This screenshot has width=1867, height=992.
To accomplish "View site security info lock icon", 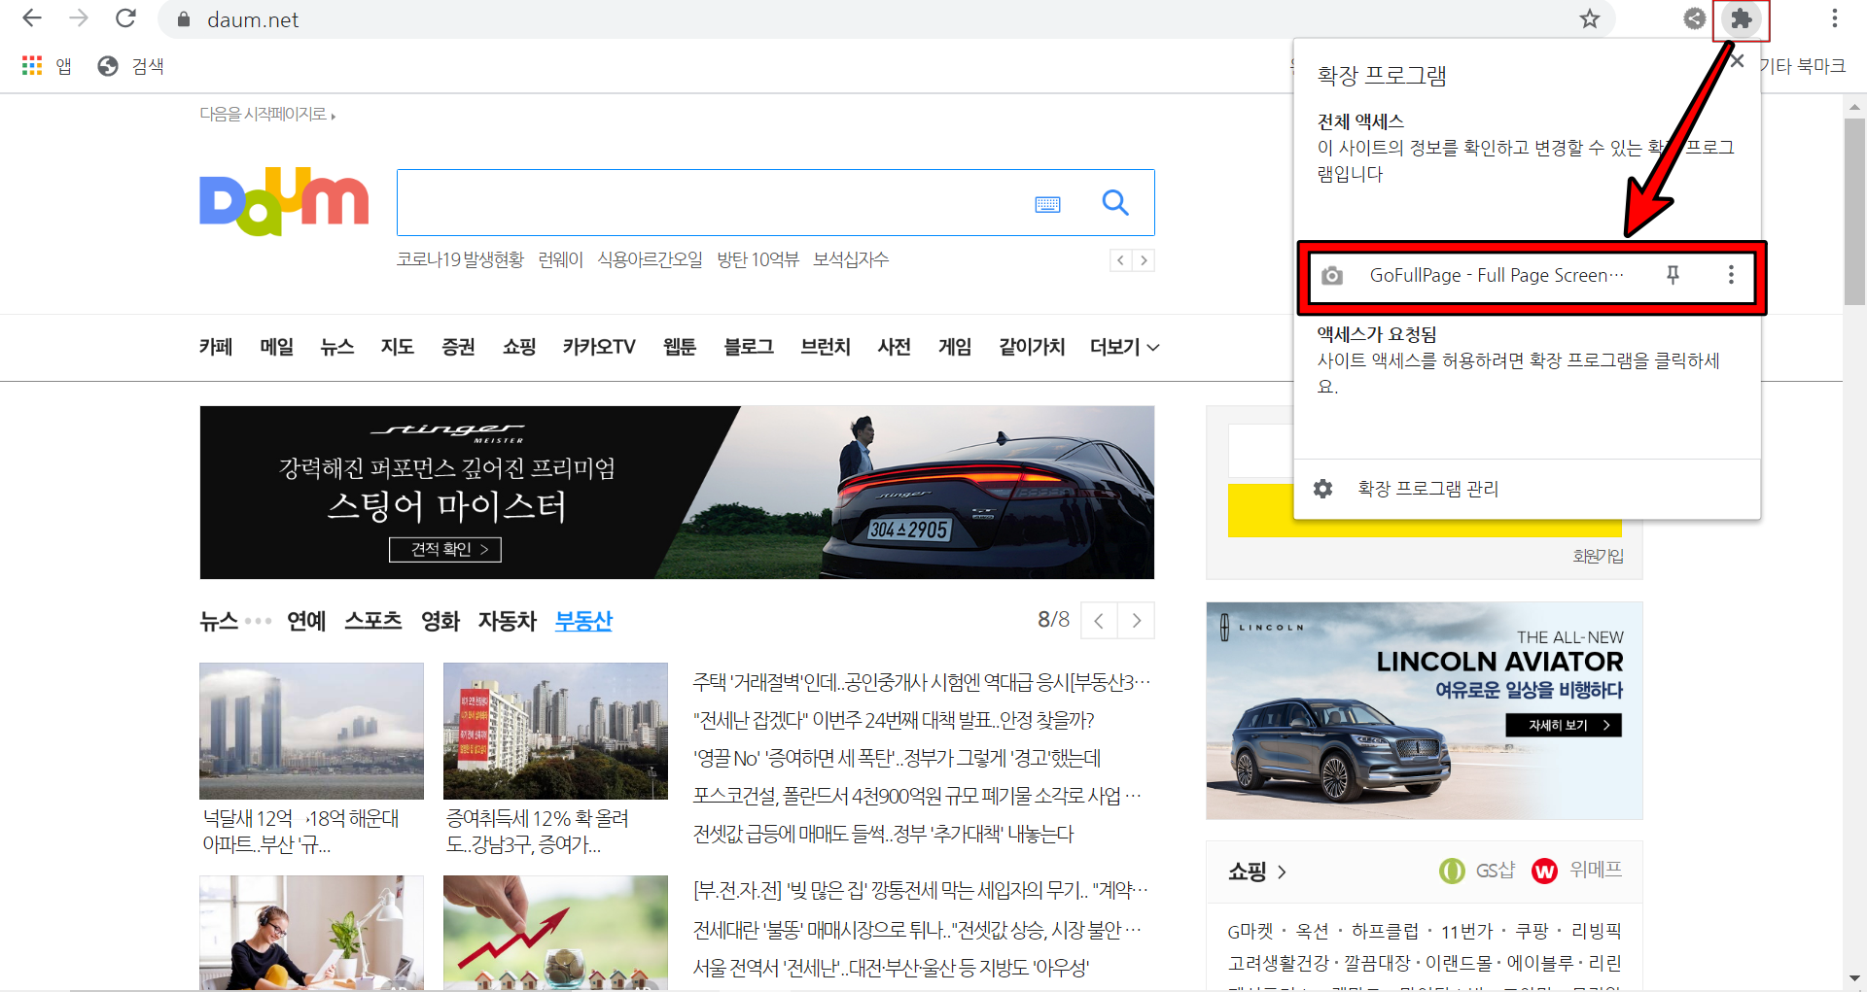I will tap(184, 19).
